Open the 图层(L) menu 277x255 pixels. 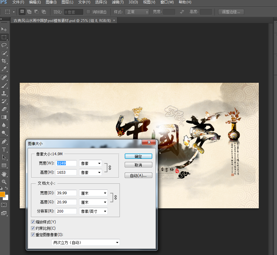(67, 2)
